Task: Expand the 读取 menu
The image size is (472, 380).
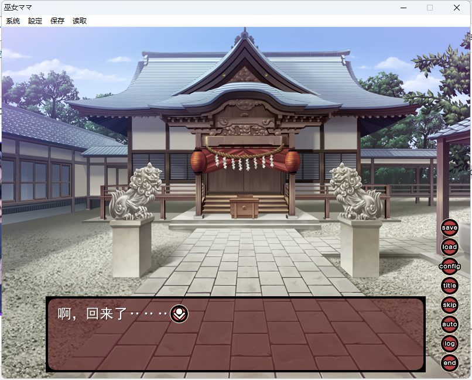Action: 80,21
